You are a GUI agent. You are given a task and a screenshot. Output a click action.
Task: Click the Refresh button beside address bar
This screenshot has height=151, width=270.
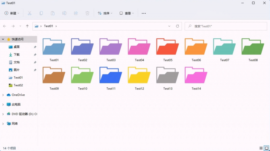(177, 26)
